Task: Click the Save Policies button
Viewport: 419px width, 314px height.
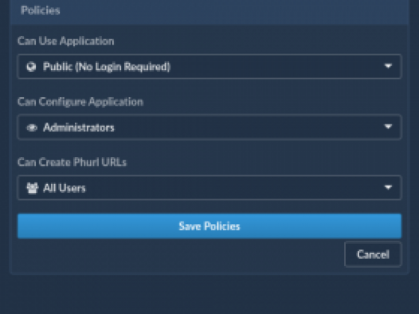Action: 209,226
